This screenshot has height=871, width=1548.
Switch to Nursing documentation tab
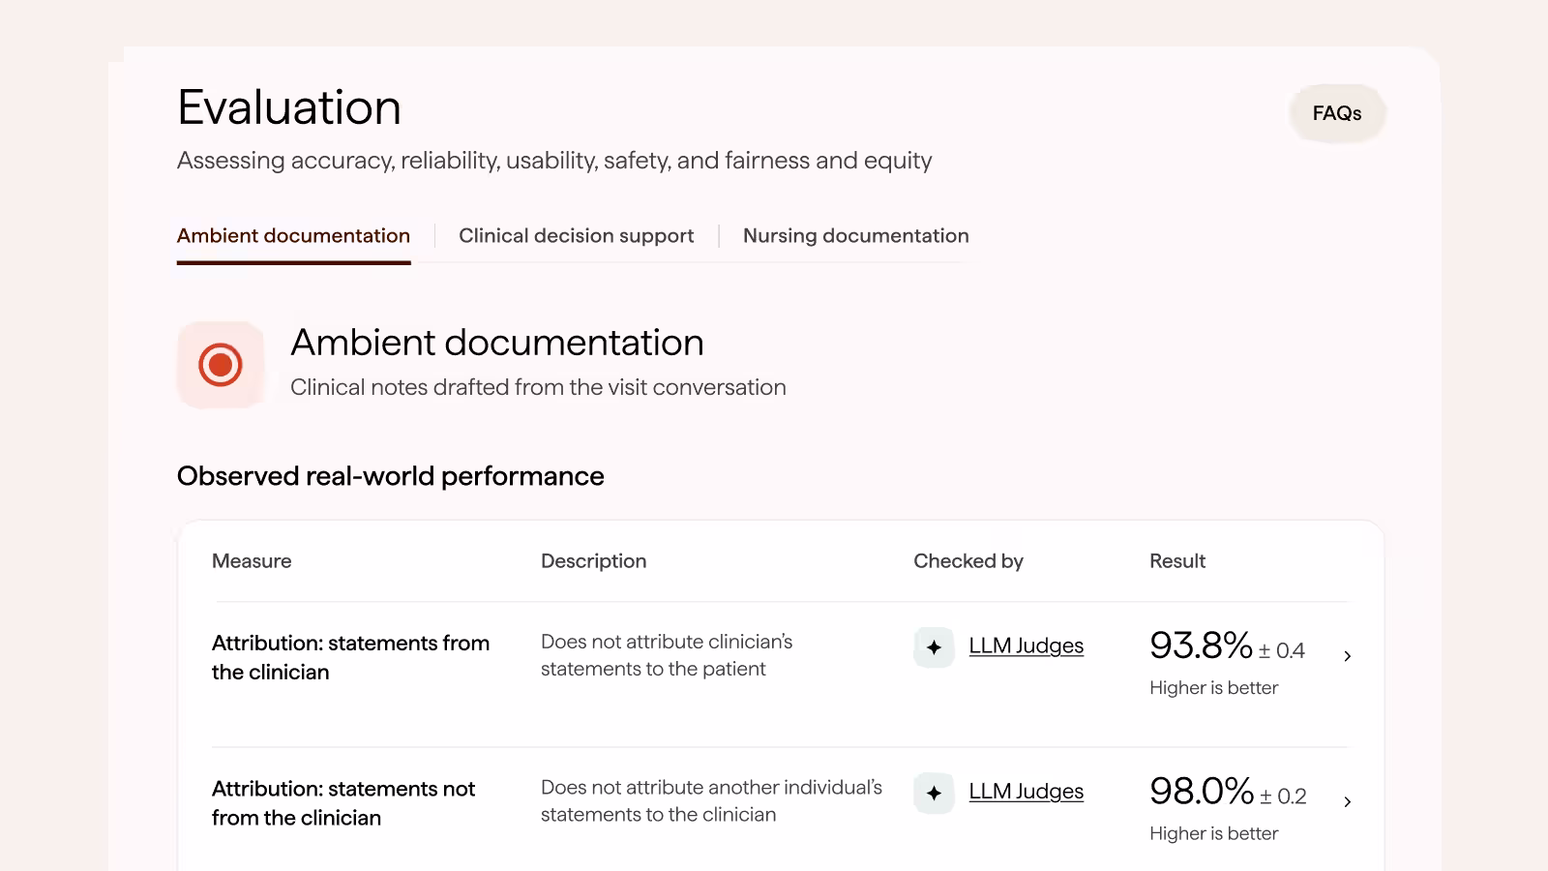tap(855, 236)
